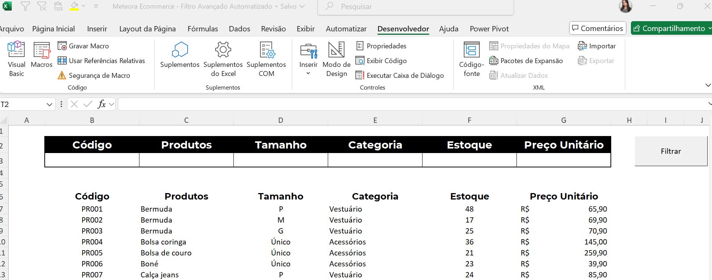Open Suplementos COM dialog
The width and height of the screenshot is (712, 280).
coord(266,59)
